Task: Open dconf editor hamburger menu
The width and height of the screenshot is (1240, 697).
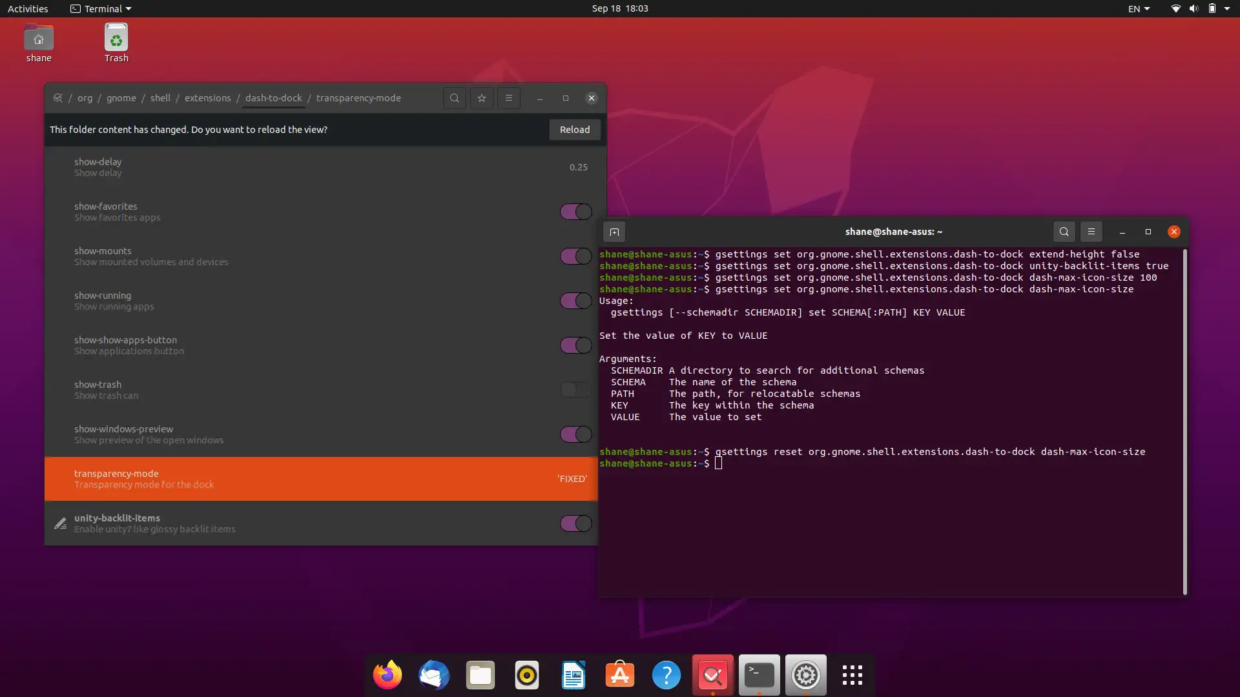Action: click(x=509, y=98)
